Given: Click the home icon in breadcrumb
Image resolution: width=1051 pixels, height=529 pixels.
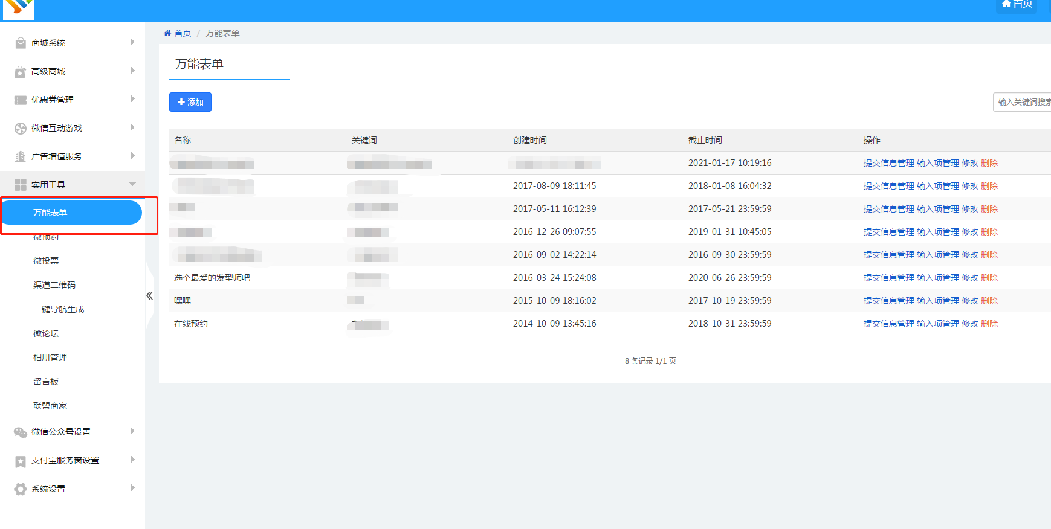Looking at the screenshot, I should click(x=167, y=33).
